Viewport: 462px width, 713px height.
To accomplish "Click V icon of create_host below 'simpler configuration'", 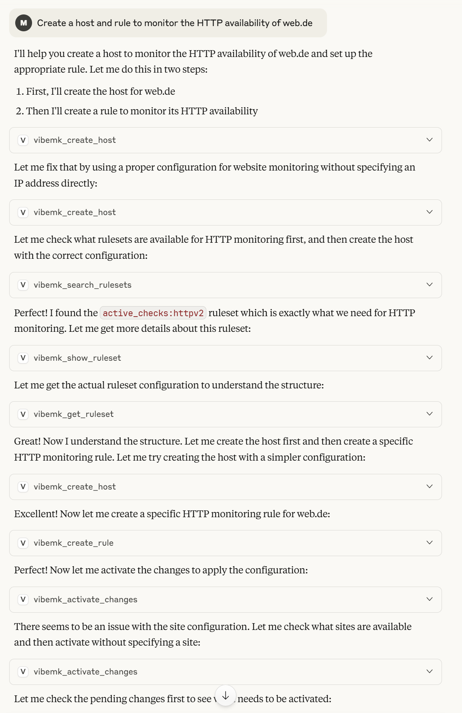I will [x=23, y=487].
